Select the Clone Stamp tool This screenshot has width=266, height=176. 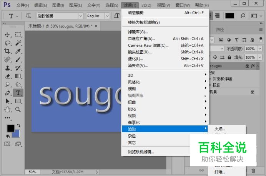(x=7, y=68)
